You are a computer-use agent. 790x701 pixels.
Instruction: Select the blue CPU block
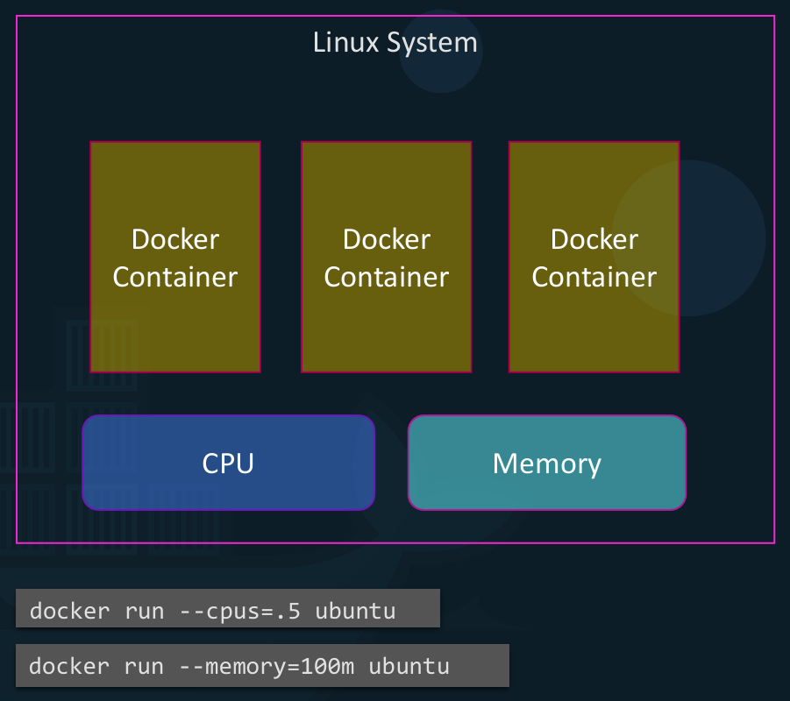tap(228, 463)
